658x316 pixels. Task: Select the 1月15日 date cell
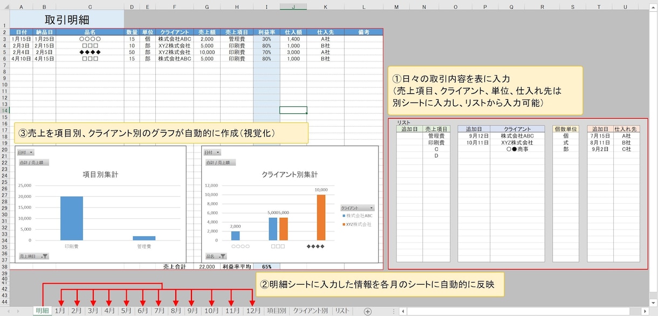(x=21, y=39)
